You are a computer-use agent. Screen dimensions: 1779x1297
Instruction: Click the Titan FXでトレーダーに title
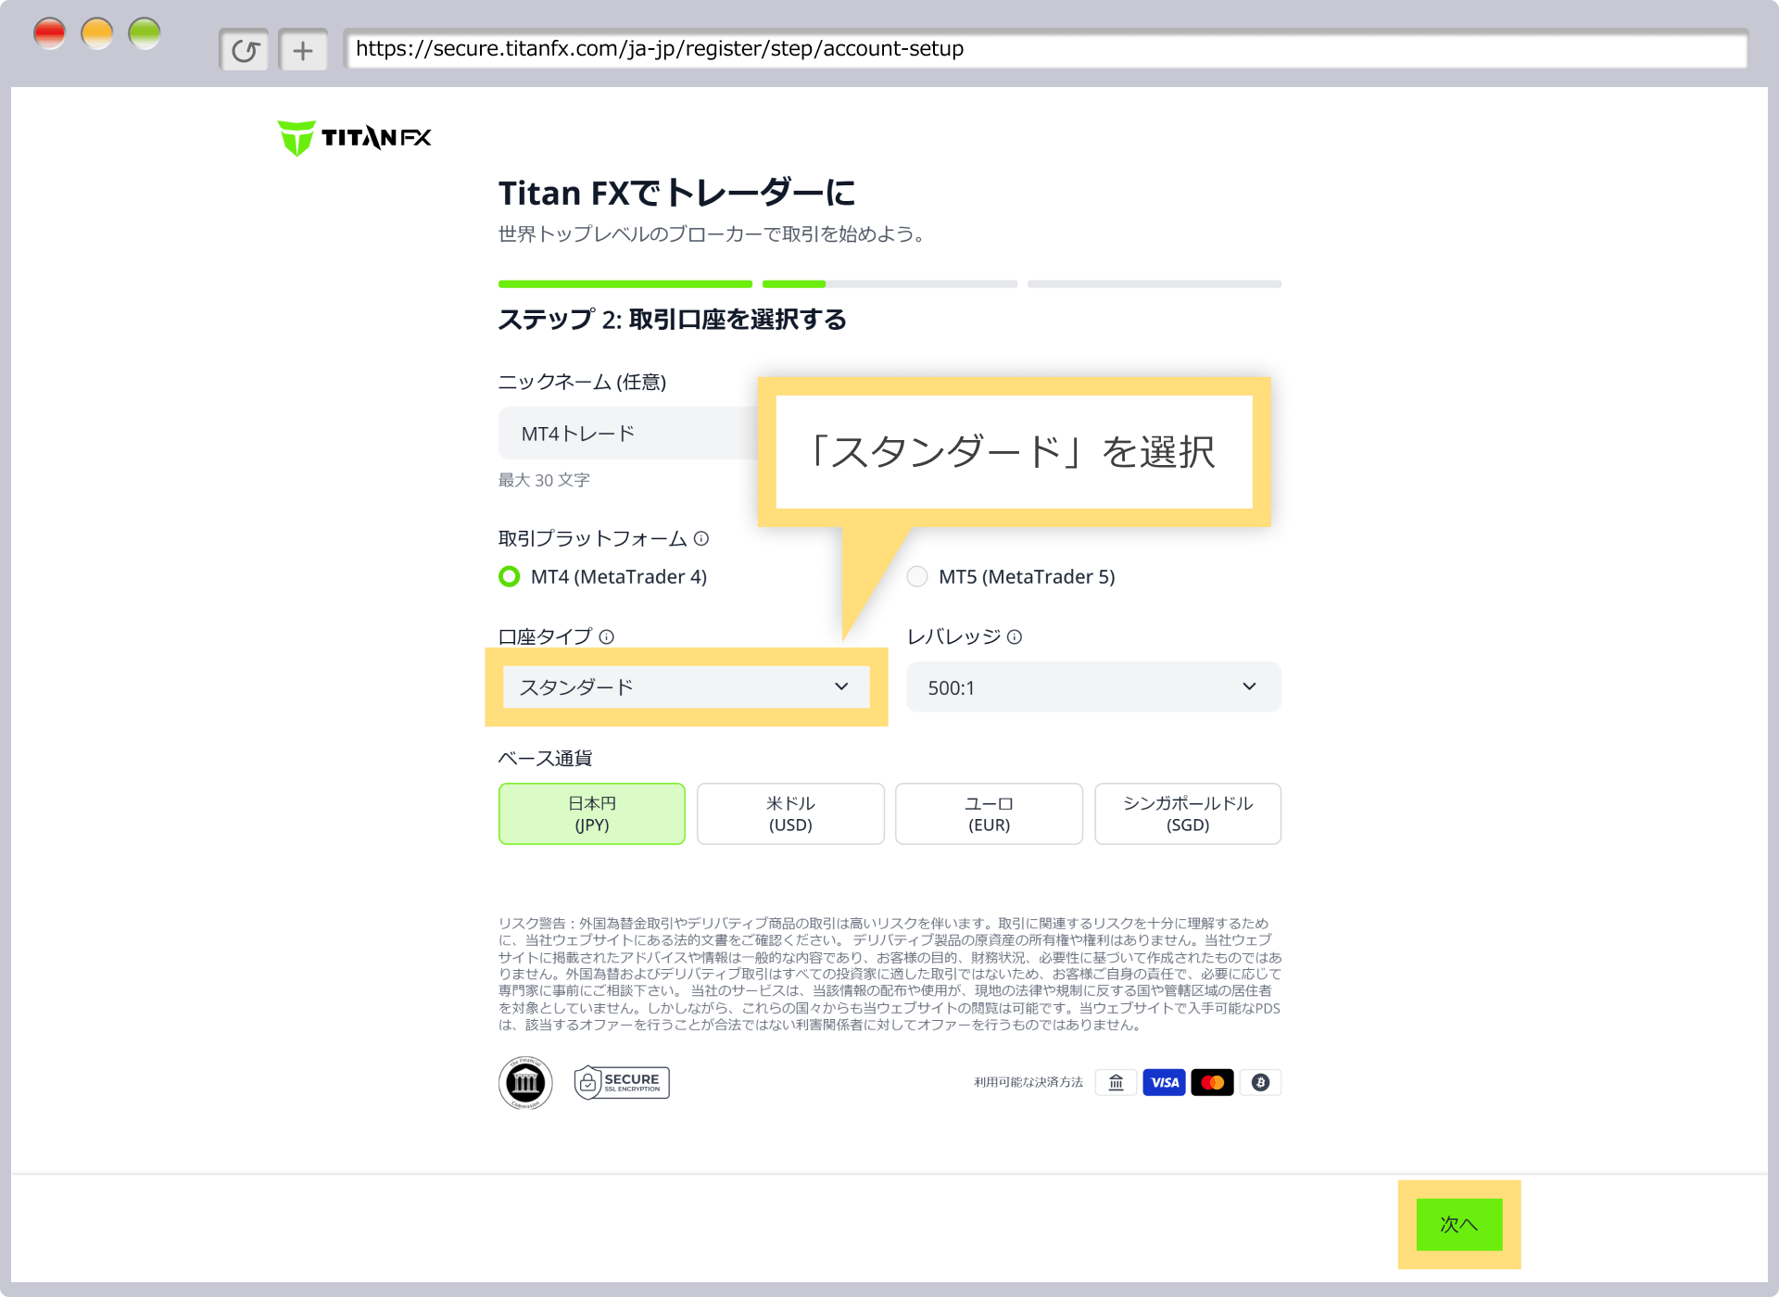677,193
